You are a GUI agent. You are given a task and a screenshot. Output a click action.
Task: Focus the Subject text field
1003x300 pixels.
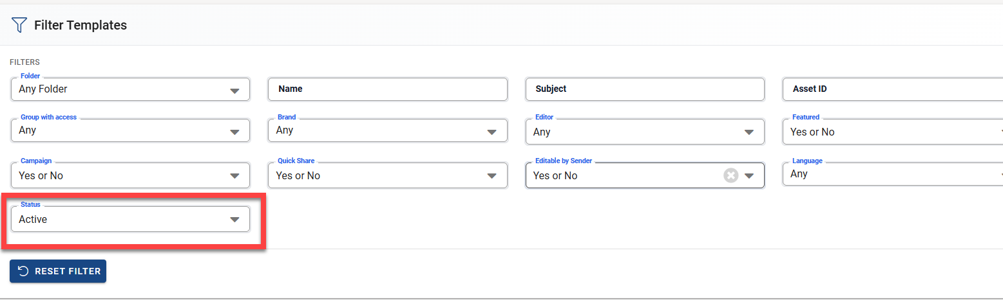644,89
